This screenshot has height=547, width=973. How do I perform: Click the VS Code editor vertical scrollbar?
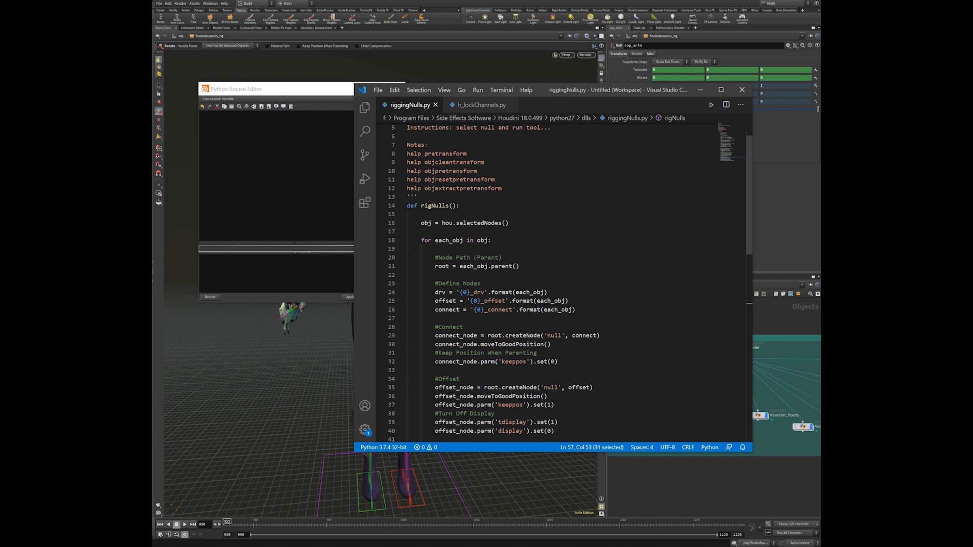(x=749, y=194)
